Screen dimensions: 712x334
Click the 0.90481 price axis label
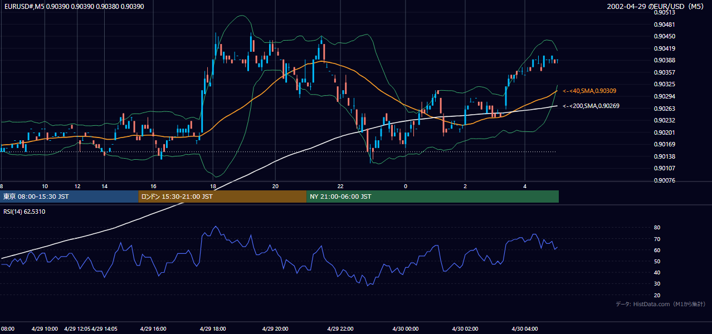pos(664,24)
